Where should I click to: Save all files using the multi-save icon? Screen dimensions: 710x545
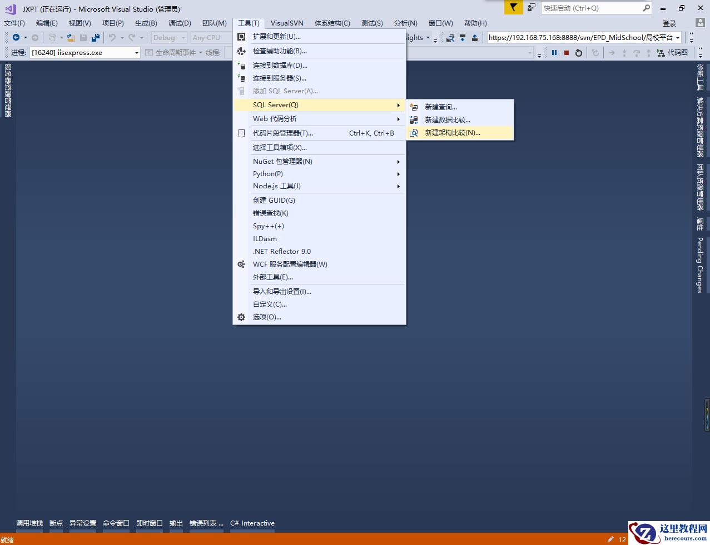[x=95, y=37]
